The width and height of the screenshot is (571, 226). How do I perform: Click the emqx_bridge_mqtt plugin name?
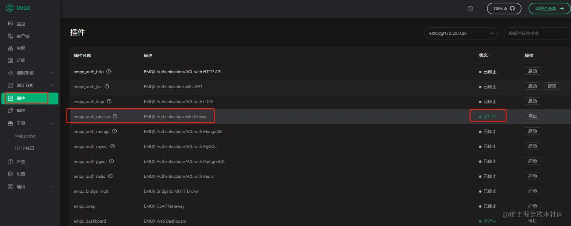point(91,191)
